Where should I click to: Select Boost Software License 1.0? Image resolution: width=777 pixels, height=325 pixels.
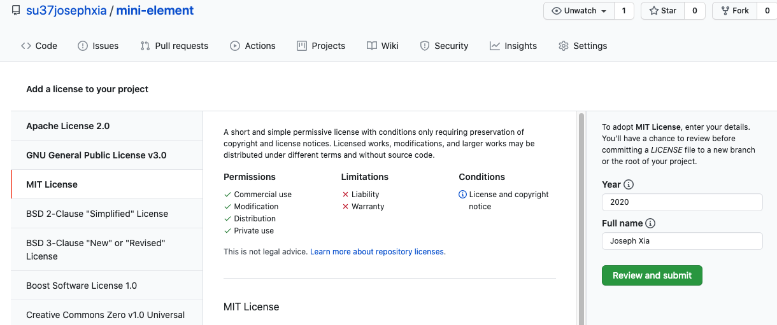coord(82,286)
